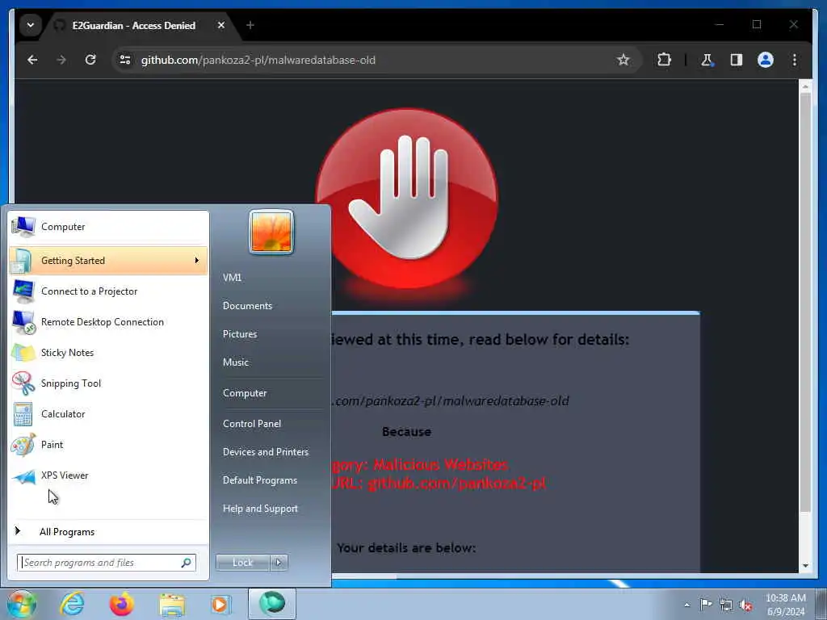Open Documents in the Start menu
Screen dimensions: 827x620
click(x=247, y=306)
